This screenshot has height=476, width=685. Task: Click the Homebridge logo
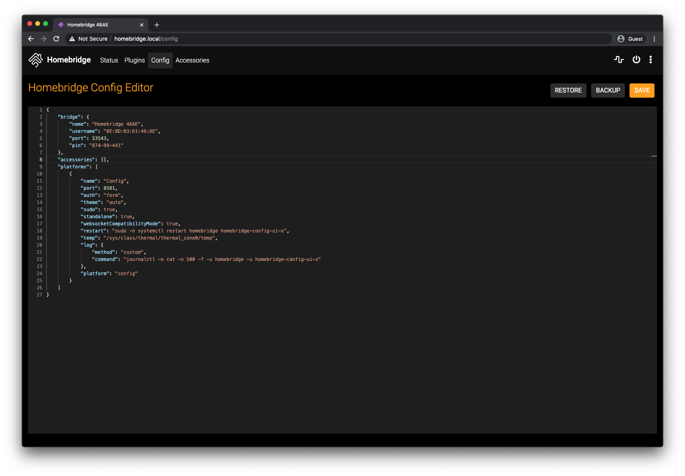point(36,60)
